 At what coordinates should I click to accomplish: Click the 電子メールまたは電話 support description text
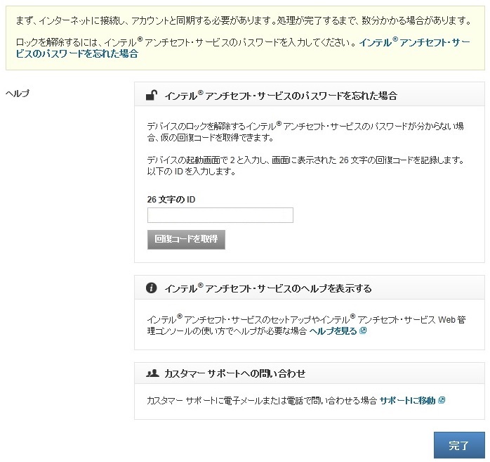pyautogui.click(x=261, y=400)
